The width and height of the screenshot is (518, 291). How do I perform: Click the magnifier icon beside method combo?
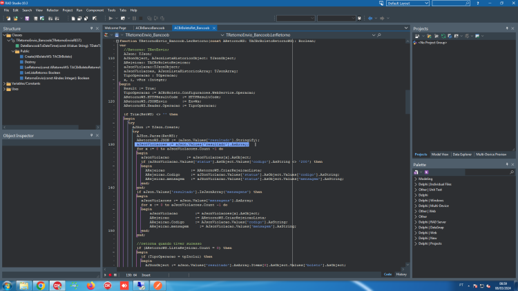pyautogui.click(x=379, y=35)
